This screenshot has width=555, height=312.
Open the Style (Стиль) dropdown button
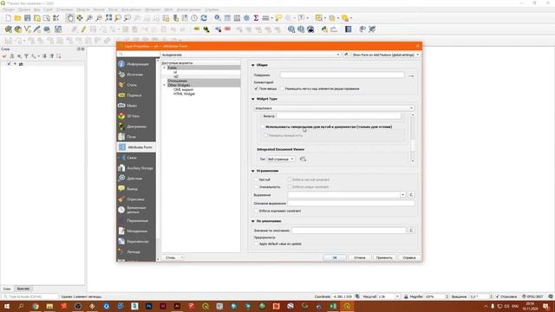coord(173,257)
